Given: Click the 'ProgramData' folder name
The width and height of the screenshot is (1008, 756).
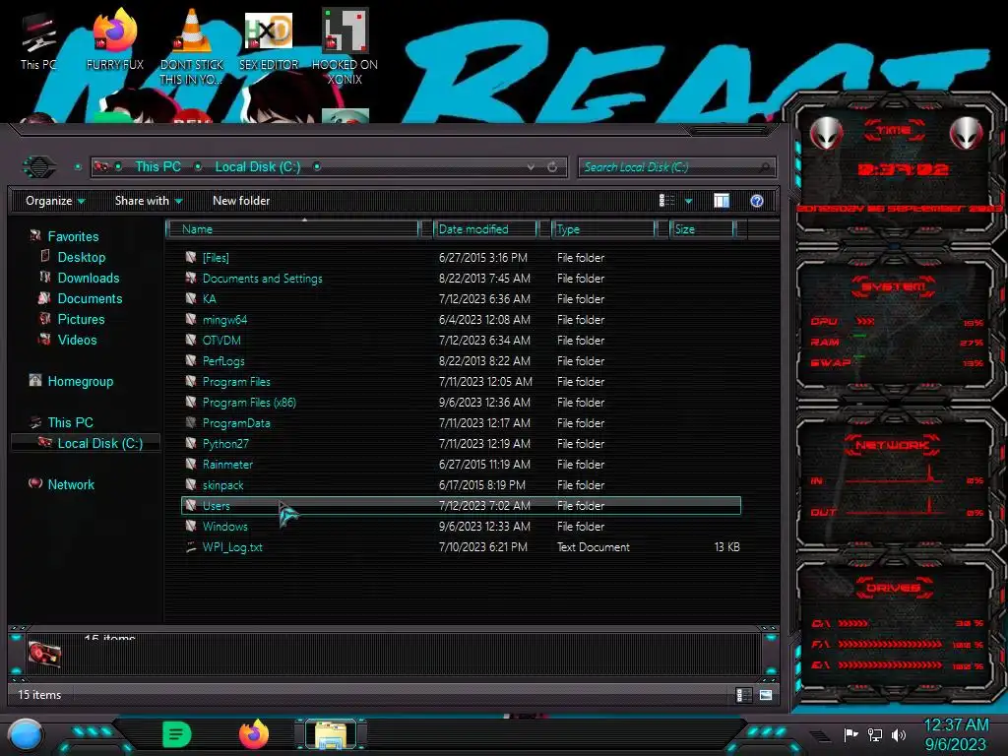Looking at the screenshot, I should tap(236, 423).
